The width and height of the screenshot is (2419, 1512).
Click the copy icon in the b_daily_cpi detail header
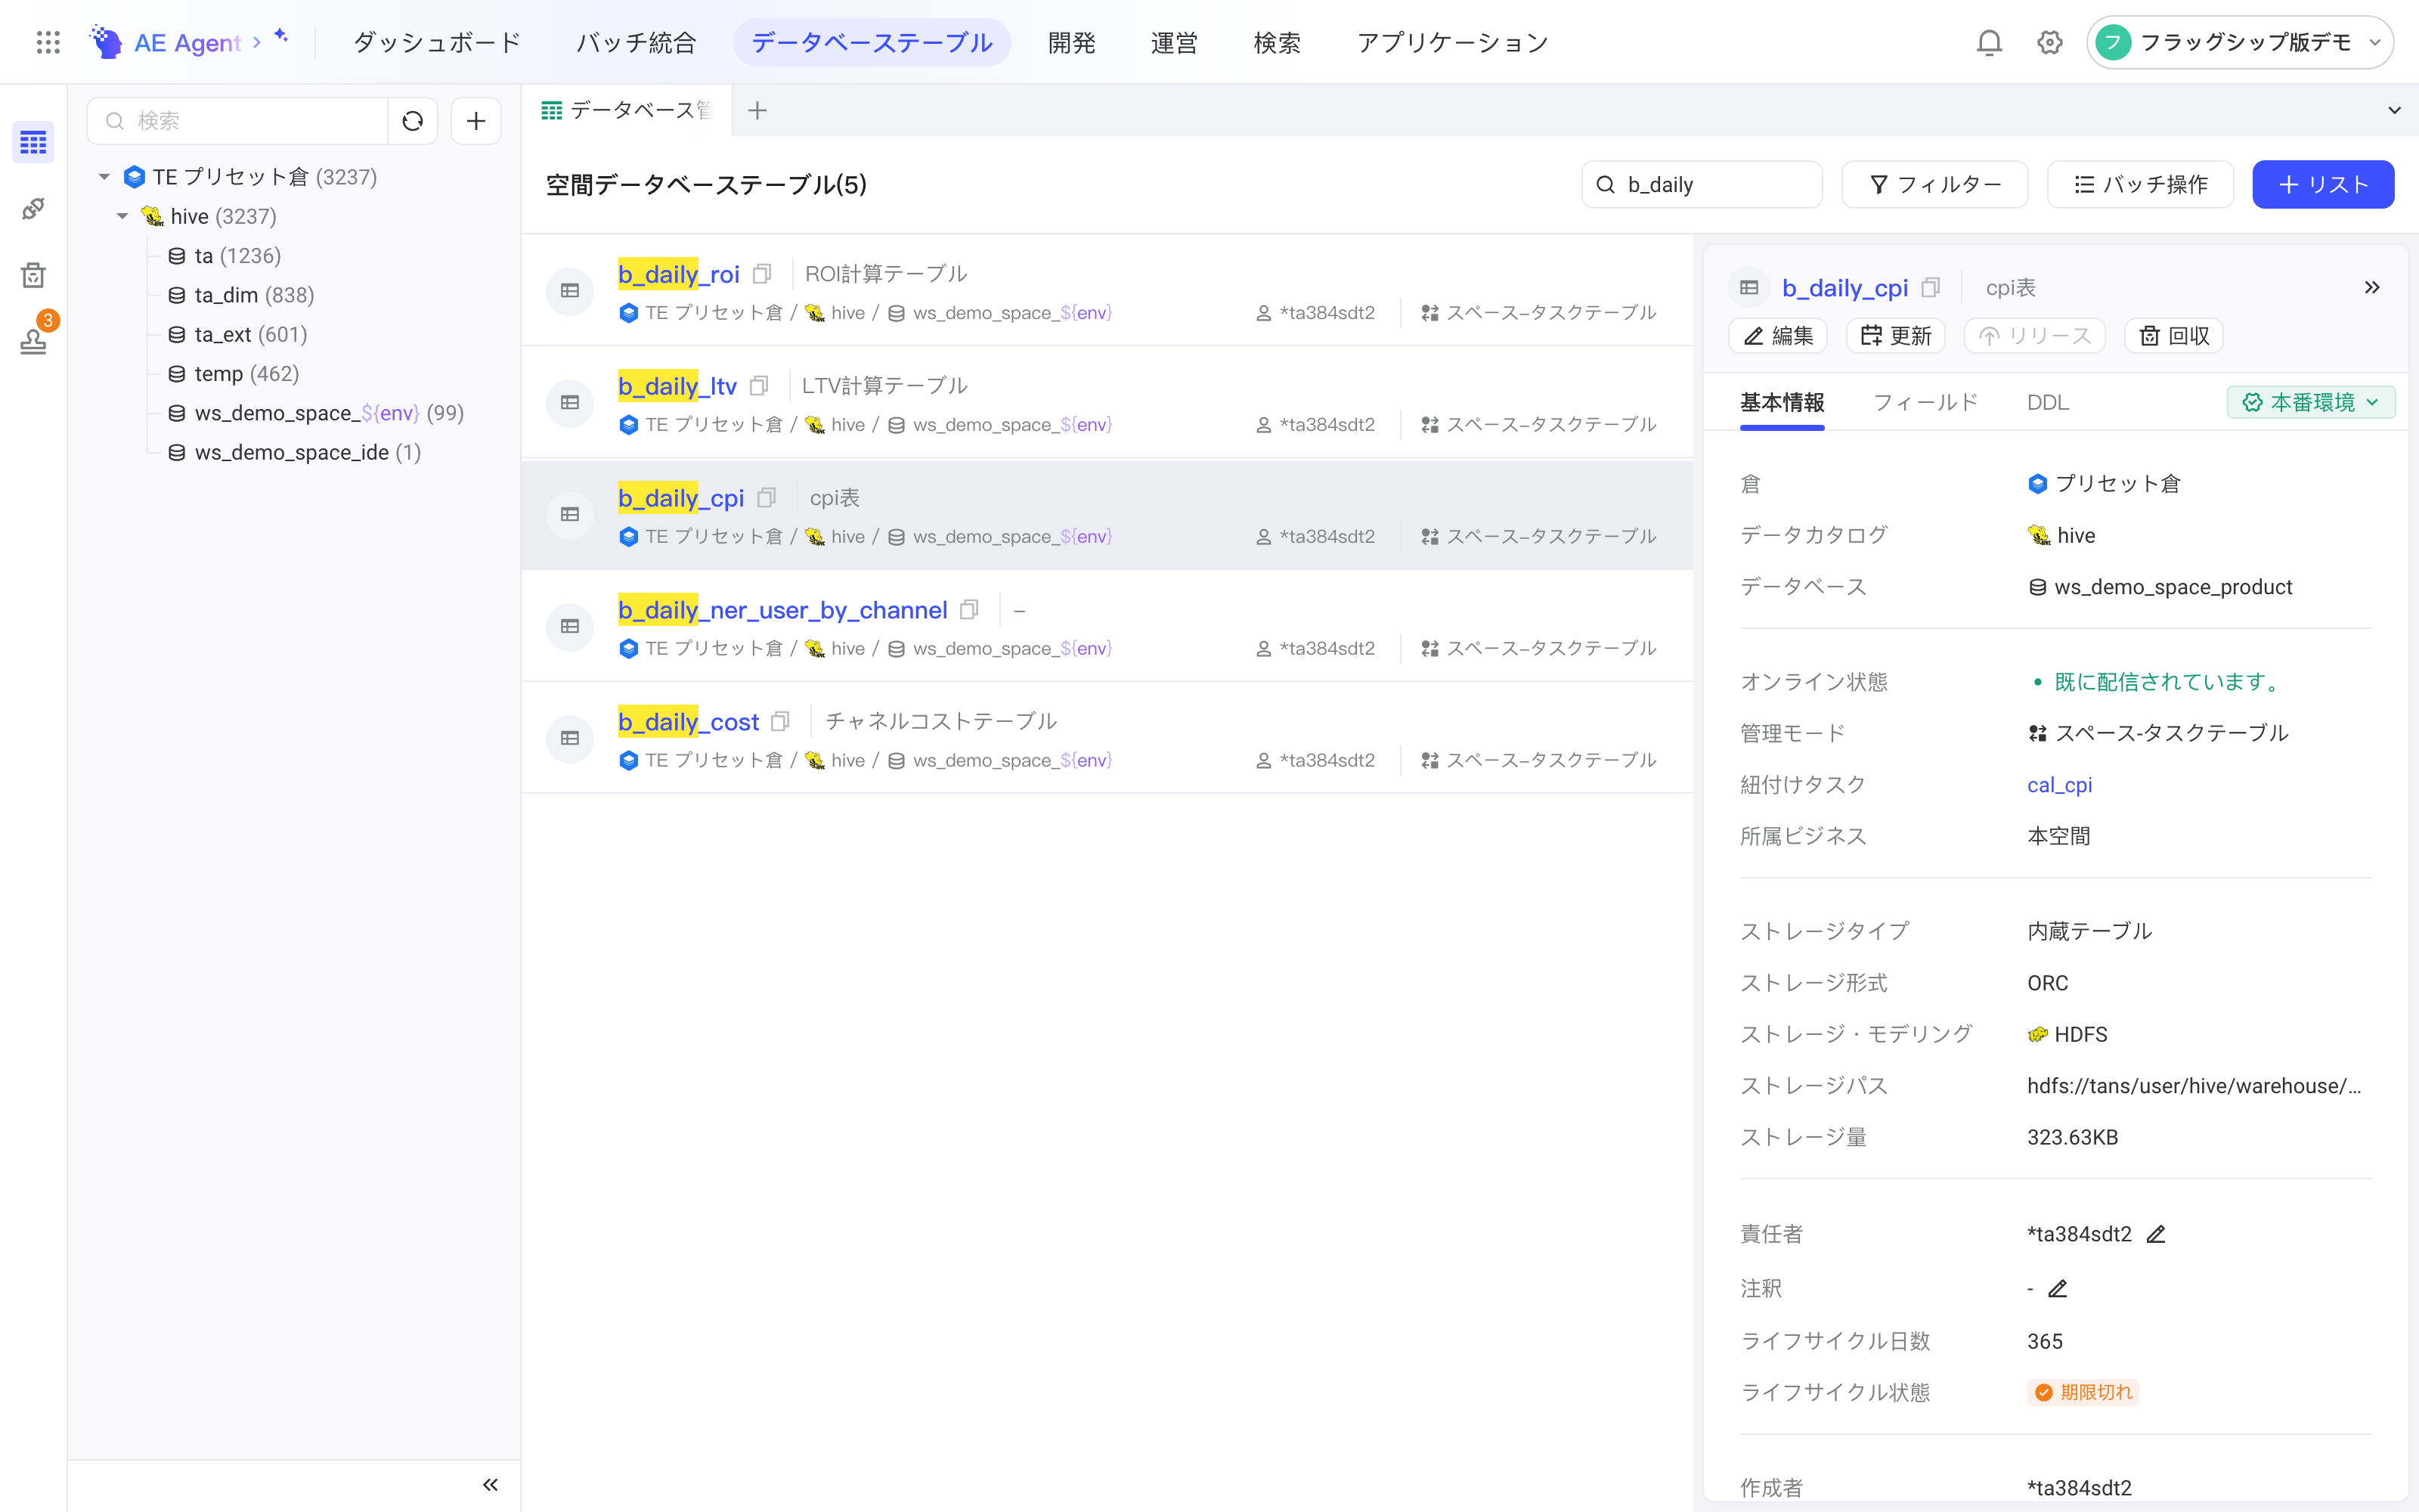(x=1930, y=288)
